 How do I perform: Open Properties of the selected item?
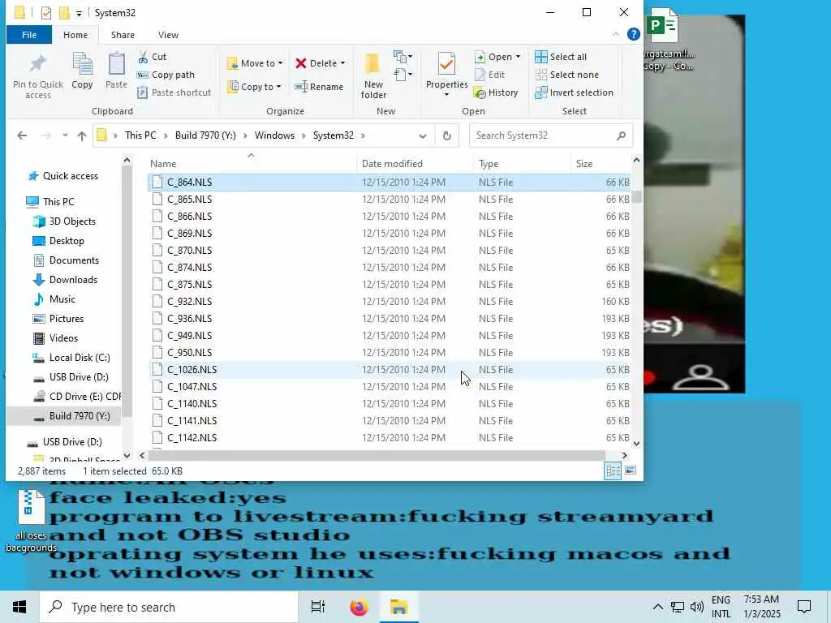447,73
